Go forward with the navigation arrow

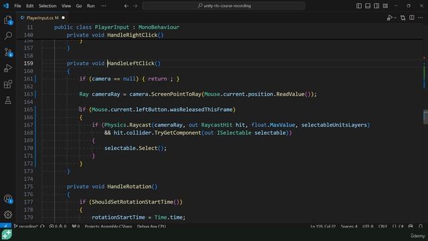(x=135, y=6)
